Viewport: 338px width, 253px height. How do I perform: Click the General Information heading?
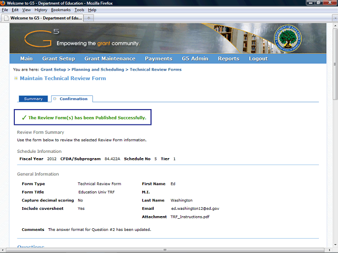[38, 174]
